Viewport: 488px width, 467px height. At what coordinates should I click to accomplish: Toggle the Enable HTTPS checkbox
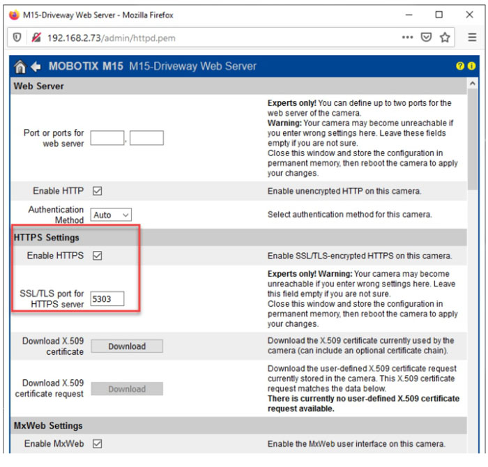tap(98, 256)
